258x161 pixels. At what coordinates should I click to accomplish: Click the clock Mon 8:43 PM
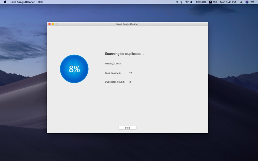(228, 2)
